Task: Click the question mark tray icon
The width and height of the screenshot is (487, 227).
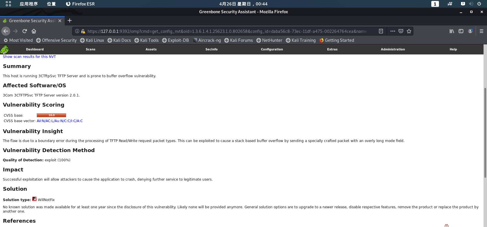Action: 463,4
